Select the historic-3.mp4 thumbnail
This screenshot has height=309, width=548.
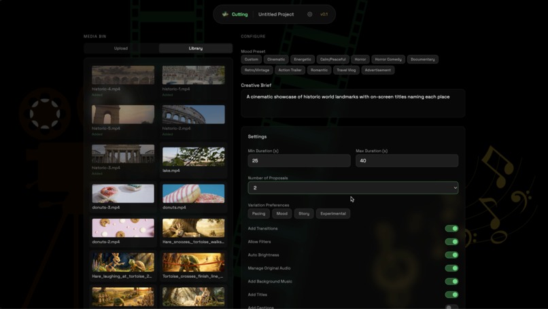123,153
